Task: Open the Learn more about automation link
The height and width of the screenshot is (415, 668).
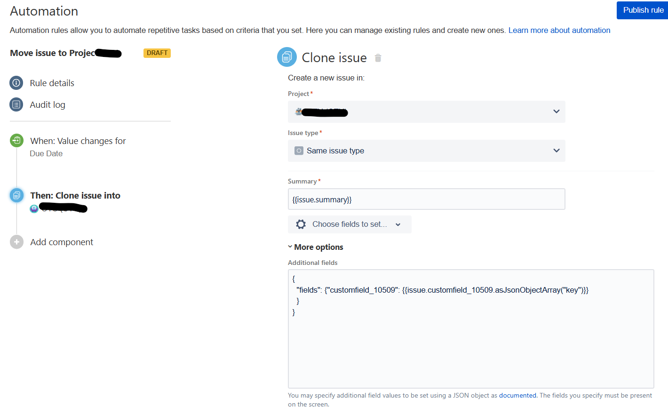Action: [x=559, y=30]
